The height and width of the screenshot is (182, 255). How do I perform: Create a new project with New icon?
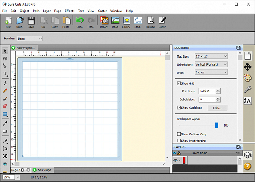8,22
